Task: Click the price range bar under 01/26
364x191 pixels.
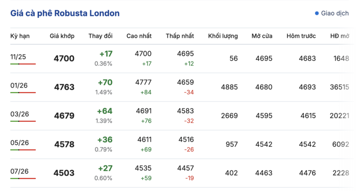Action: (x=23, y=93)
